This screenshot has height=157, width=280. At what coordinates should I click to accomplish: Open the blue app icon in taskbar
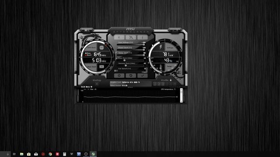point(79,154)
